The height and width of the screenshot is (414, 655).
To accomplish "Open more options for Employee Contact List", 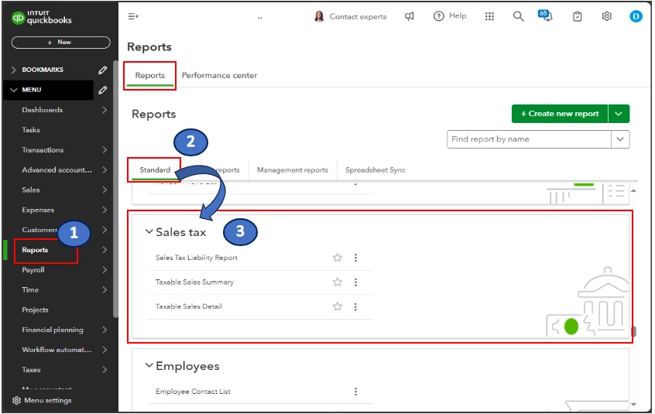I will (x=355, y=392).
